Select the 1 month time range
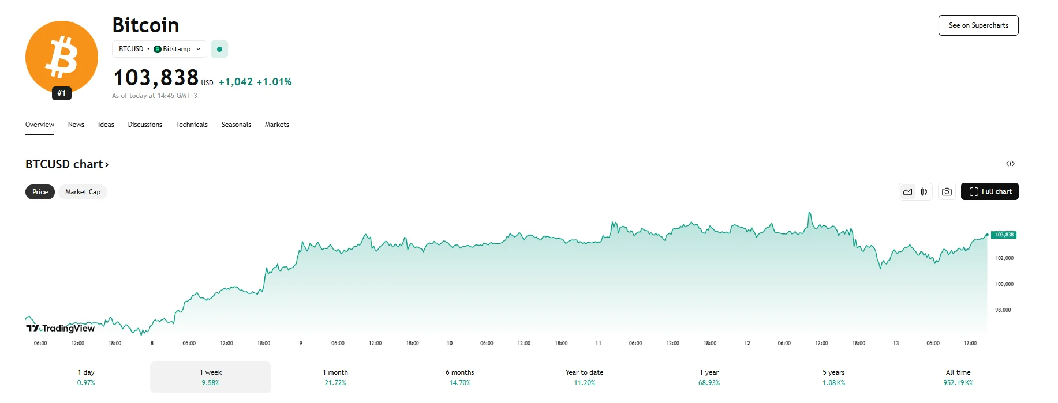This screenshot has width=1058, height=403. [335, 377]
